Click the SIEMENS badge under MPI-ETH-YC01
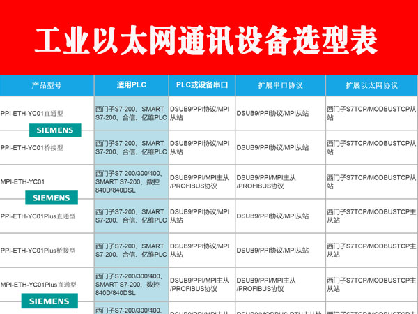The width and height of the screenshot is (418, 314). 52,197
